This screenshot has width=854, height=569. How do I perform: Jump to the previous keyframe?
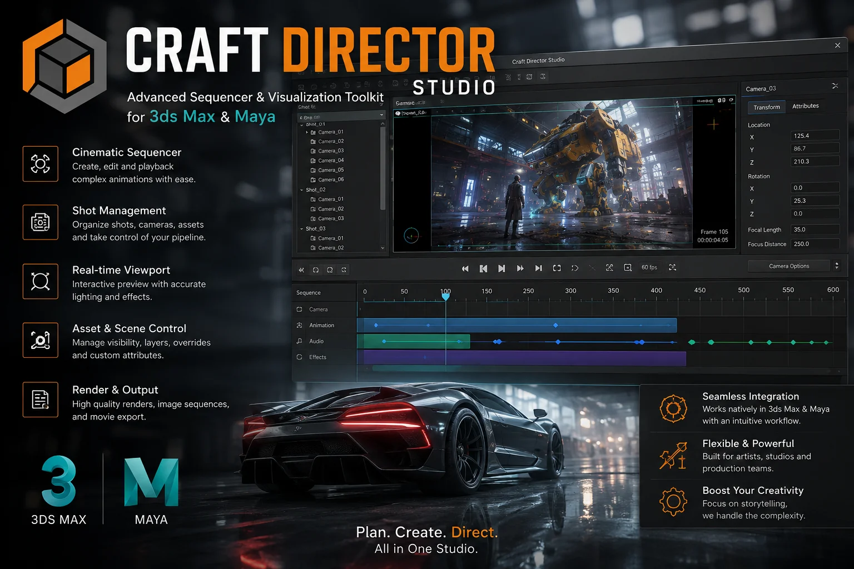coord(483,269)
